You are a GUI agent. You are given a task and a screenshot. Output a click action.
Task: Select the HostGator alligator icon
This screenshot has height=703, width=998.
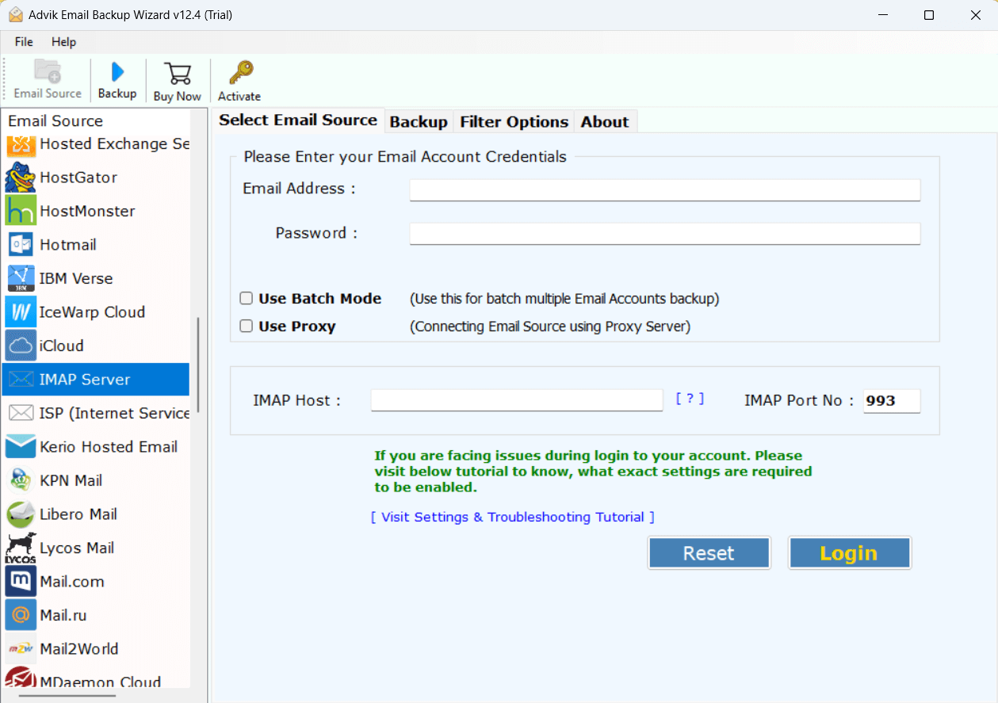tap(21, 178)
